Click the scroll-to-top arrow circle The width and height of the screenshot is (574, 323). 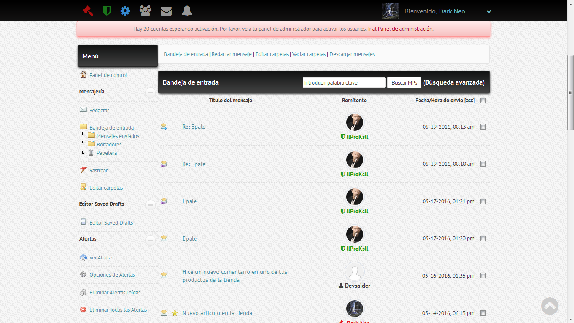(550, 306)
